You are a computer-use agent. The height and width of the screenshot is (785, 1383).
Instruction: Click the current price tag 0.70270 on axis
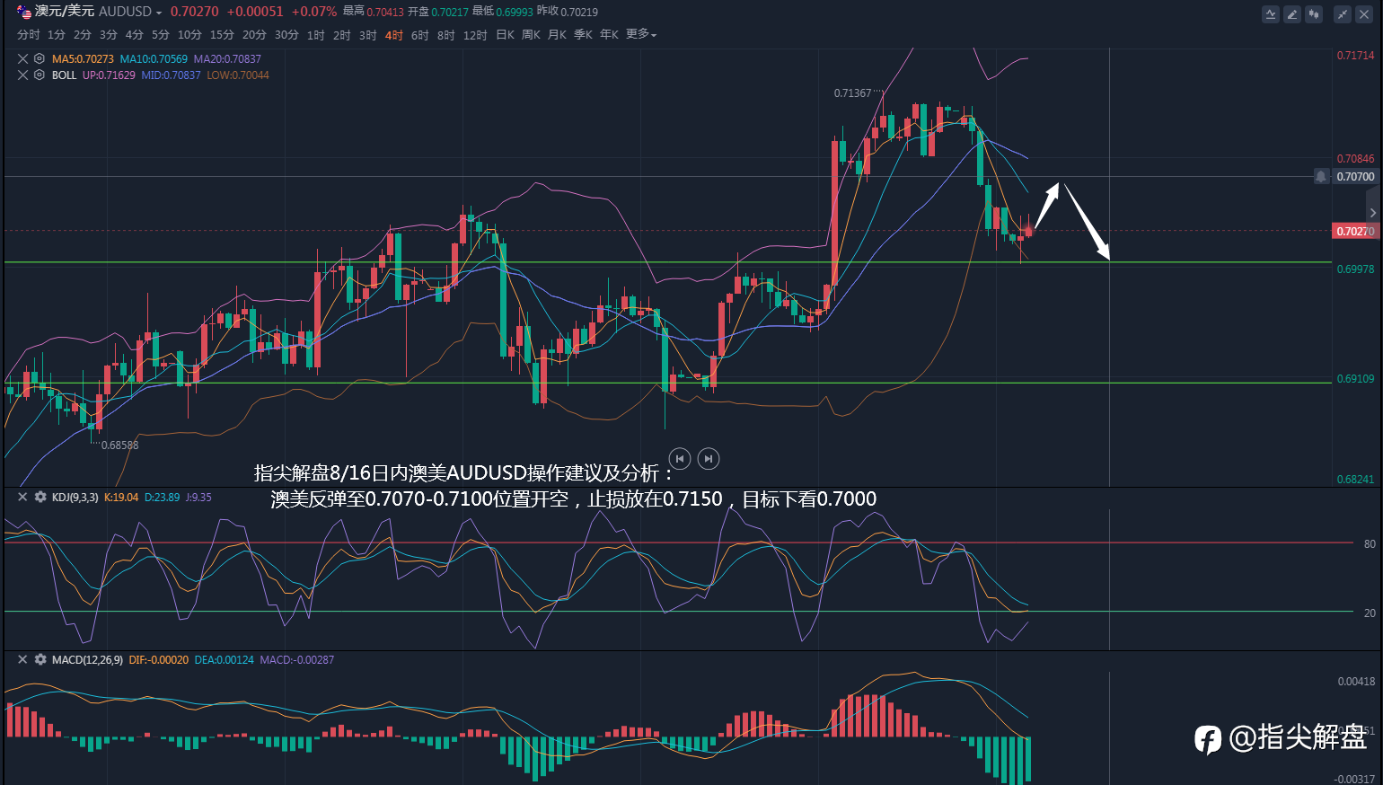1355,231
